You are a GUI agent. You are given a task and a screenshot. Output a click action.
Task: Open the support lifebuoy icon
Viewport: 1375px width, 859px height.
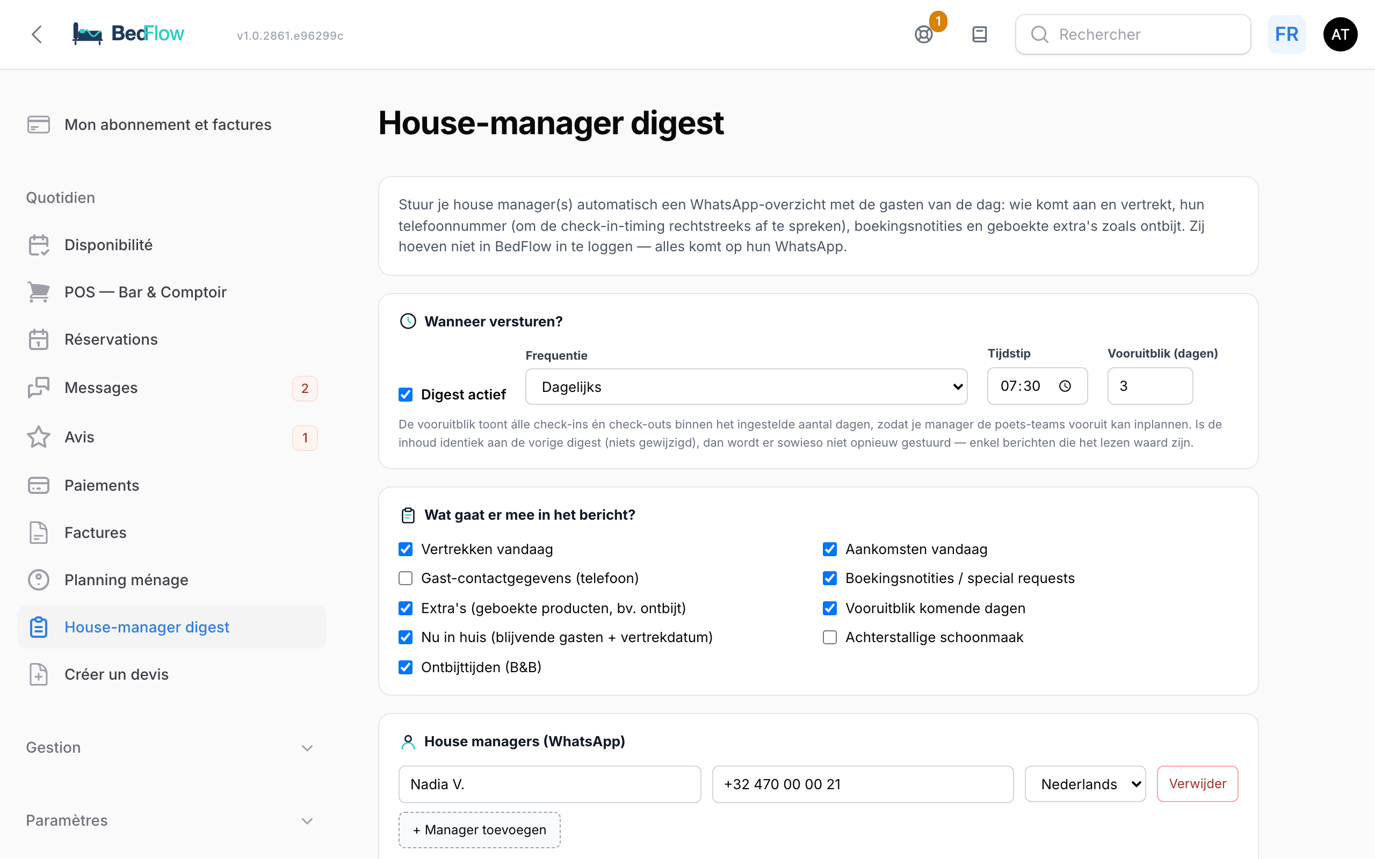[924, 35]
